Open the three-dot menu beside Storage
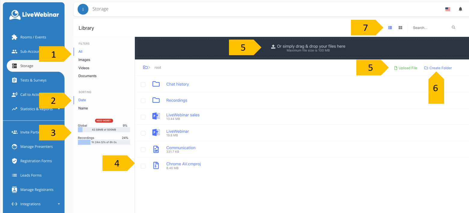 pyautogui.click(x=83, y=9)
